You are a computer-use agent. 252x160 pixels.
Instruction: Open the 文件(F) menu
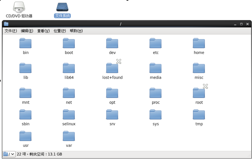pyautogui.click(x=11, y=31)
